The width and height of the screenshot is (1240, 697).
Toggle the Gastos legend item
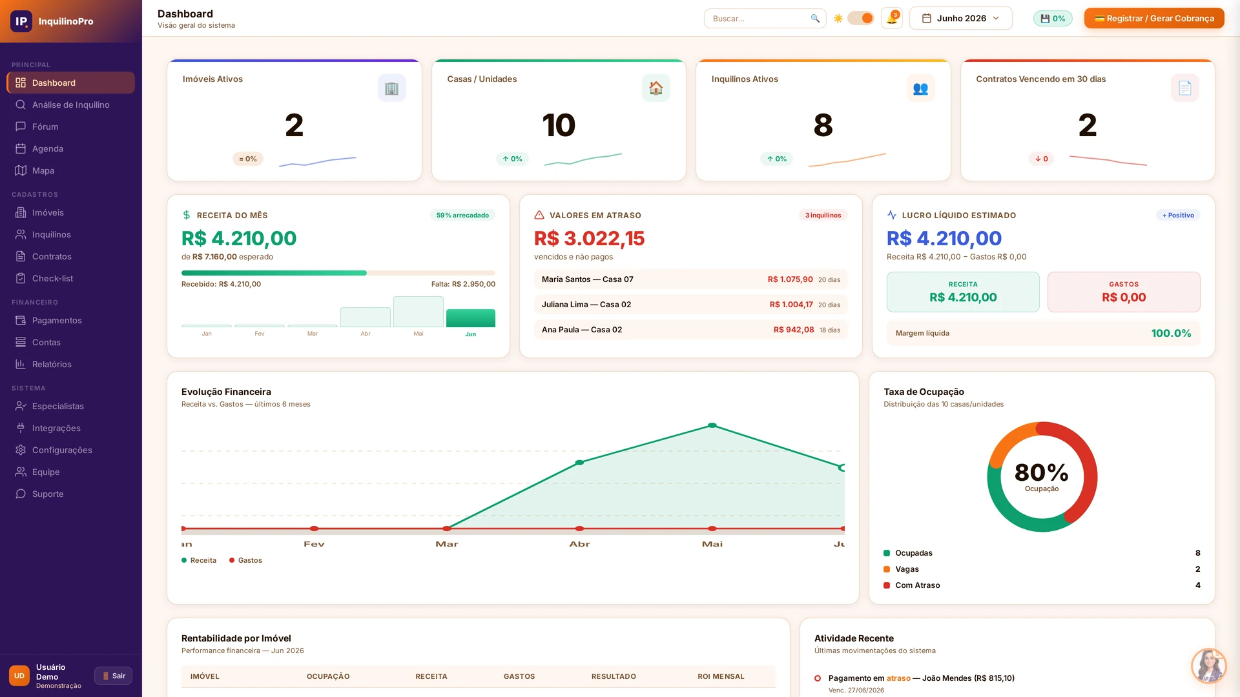click(x=246, y=560)
